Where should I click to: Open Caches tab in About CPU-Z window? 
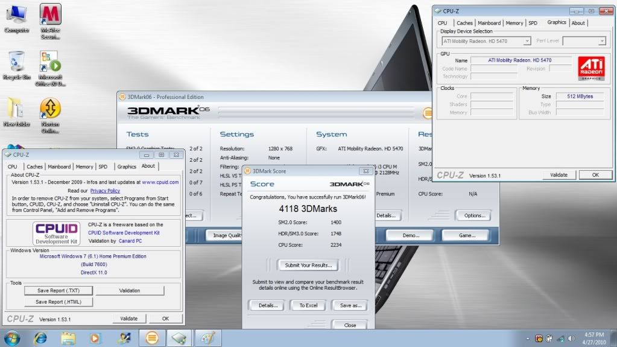[34, 167]
